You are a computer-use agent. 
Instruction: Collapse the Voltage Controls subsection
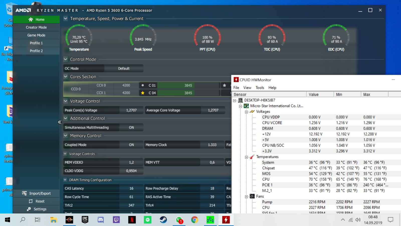pyautogui.click(x=65, y=154)
